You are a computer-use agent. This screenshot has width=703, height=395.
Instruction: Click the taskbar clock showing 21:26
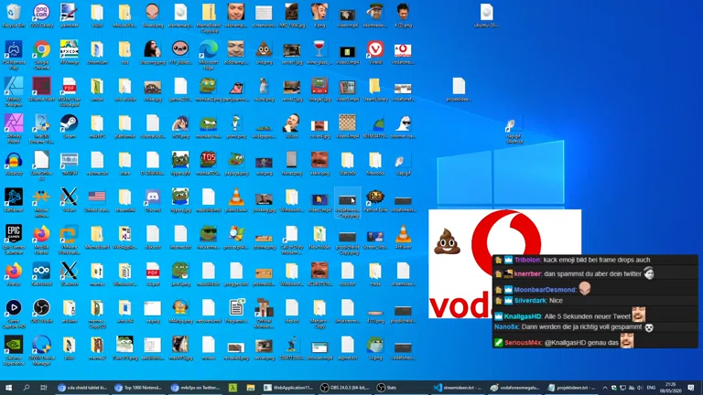pyautogui.click(x=671, y=388)
